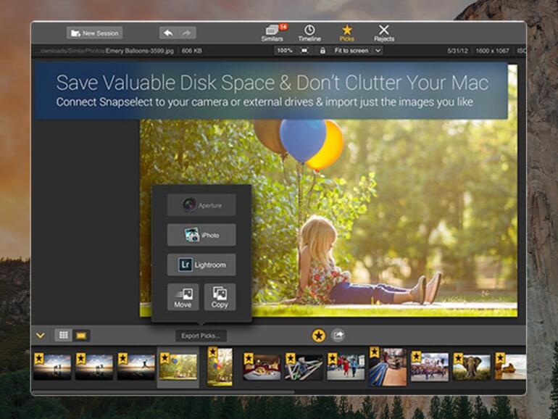
Task: Switch to grid view
Action: tap(63, 336)
